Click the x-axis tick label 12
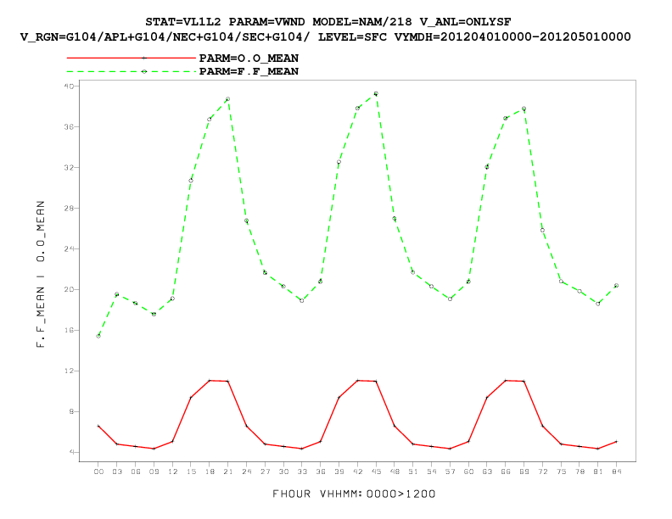 pyautogui.click(x=173, y=472)
